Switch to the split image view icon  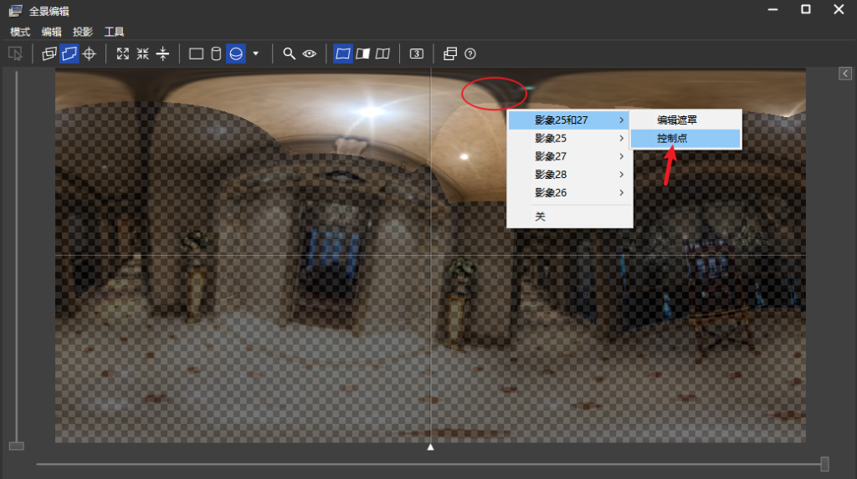(382, 54)
